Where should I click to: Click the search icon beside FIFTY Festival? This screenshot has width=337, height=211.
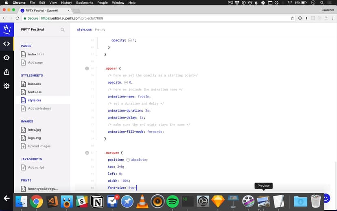[62, 30]
